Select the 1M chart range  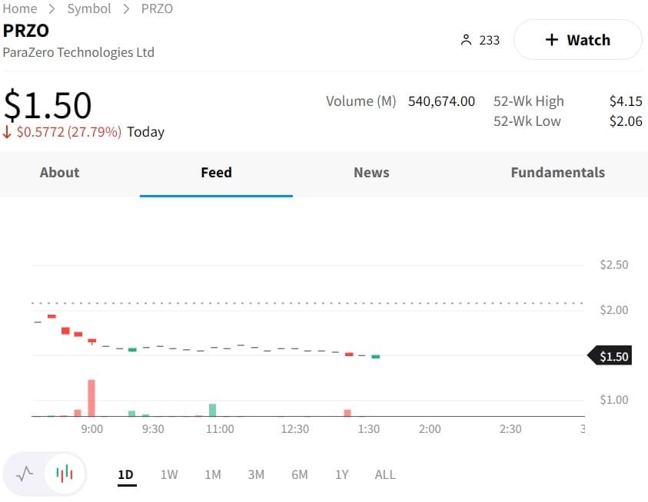(x=213, y=474)
